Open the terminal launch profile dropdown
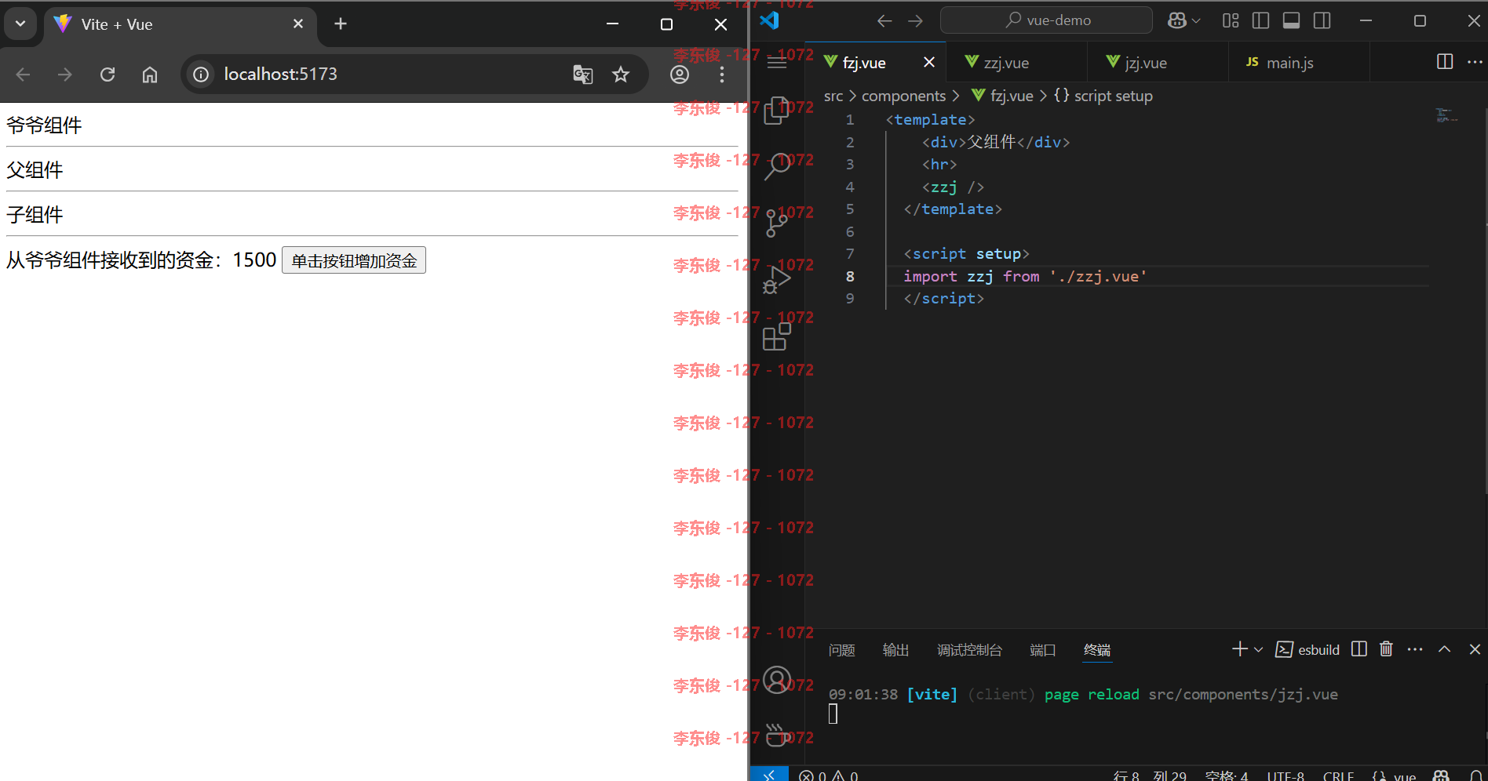The width and height of the screenshot is (1488, 781). (1258, 649)
